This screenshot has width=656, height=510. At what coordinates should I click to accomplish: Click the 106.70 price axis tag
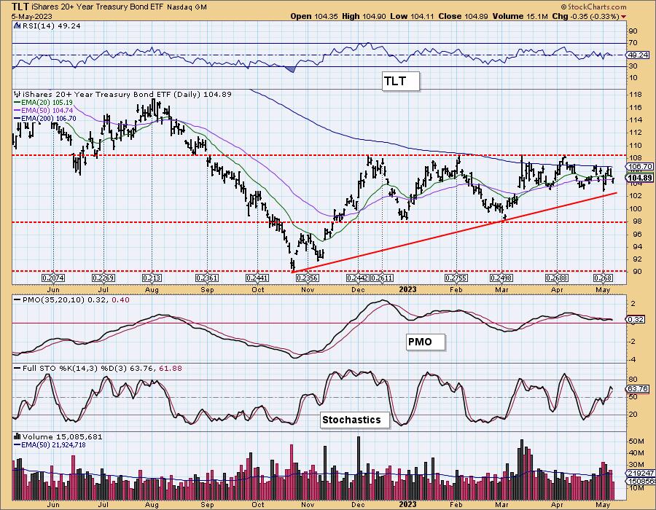(640, 166)
